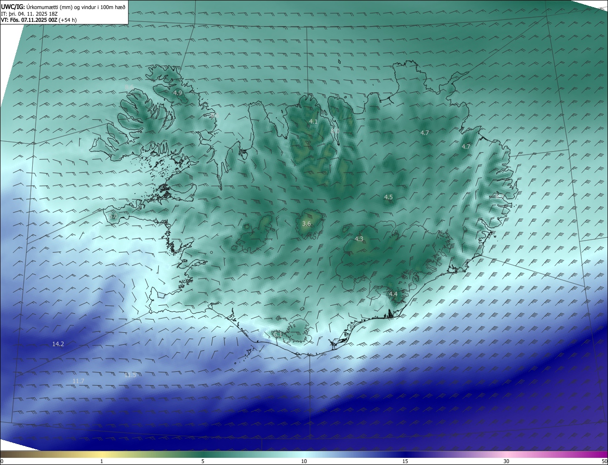Click the colorbar label 1
Screen dimensions: 608x465
pyautogui.click(x=102, y=461)
